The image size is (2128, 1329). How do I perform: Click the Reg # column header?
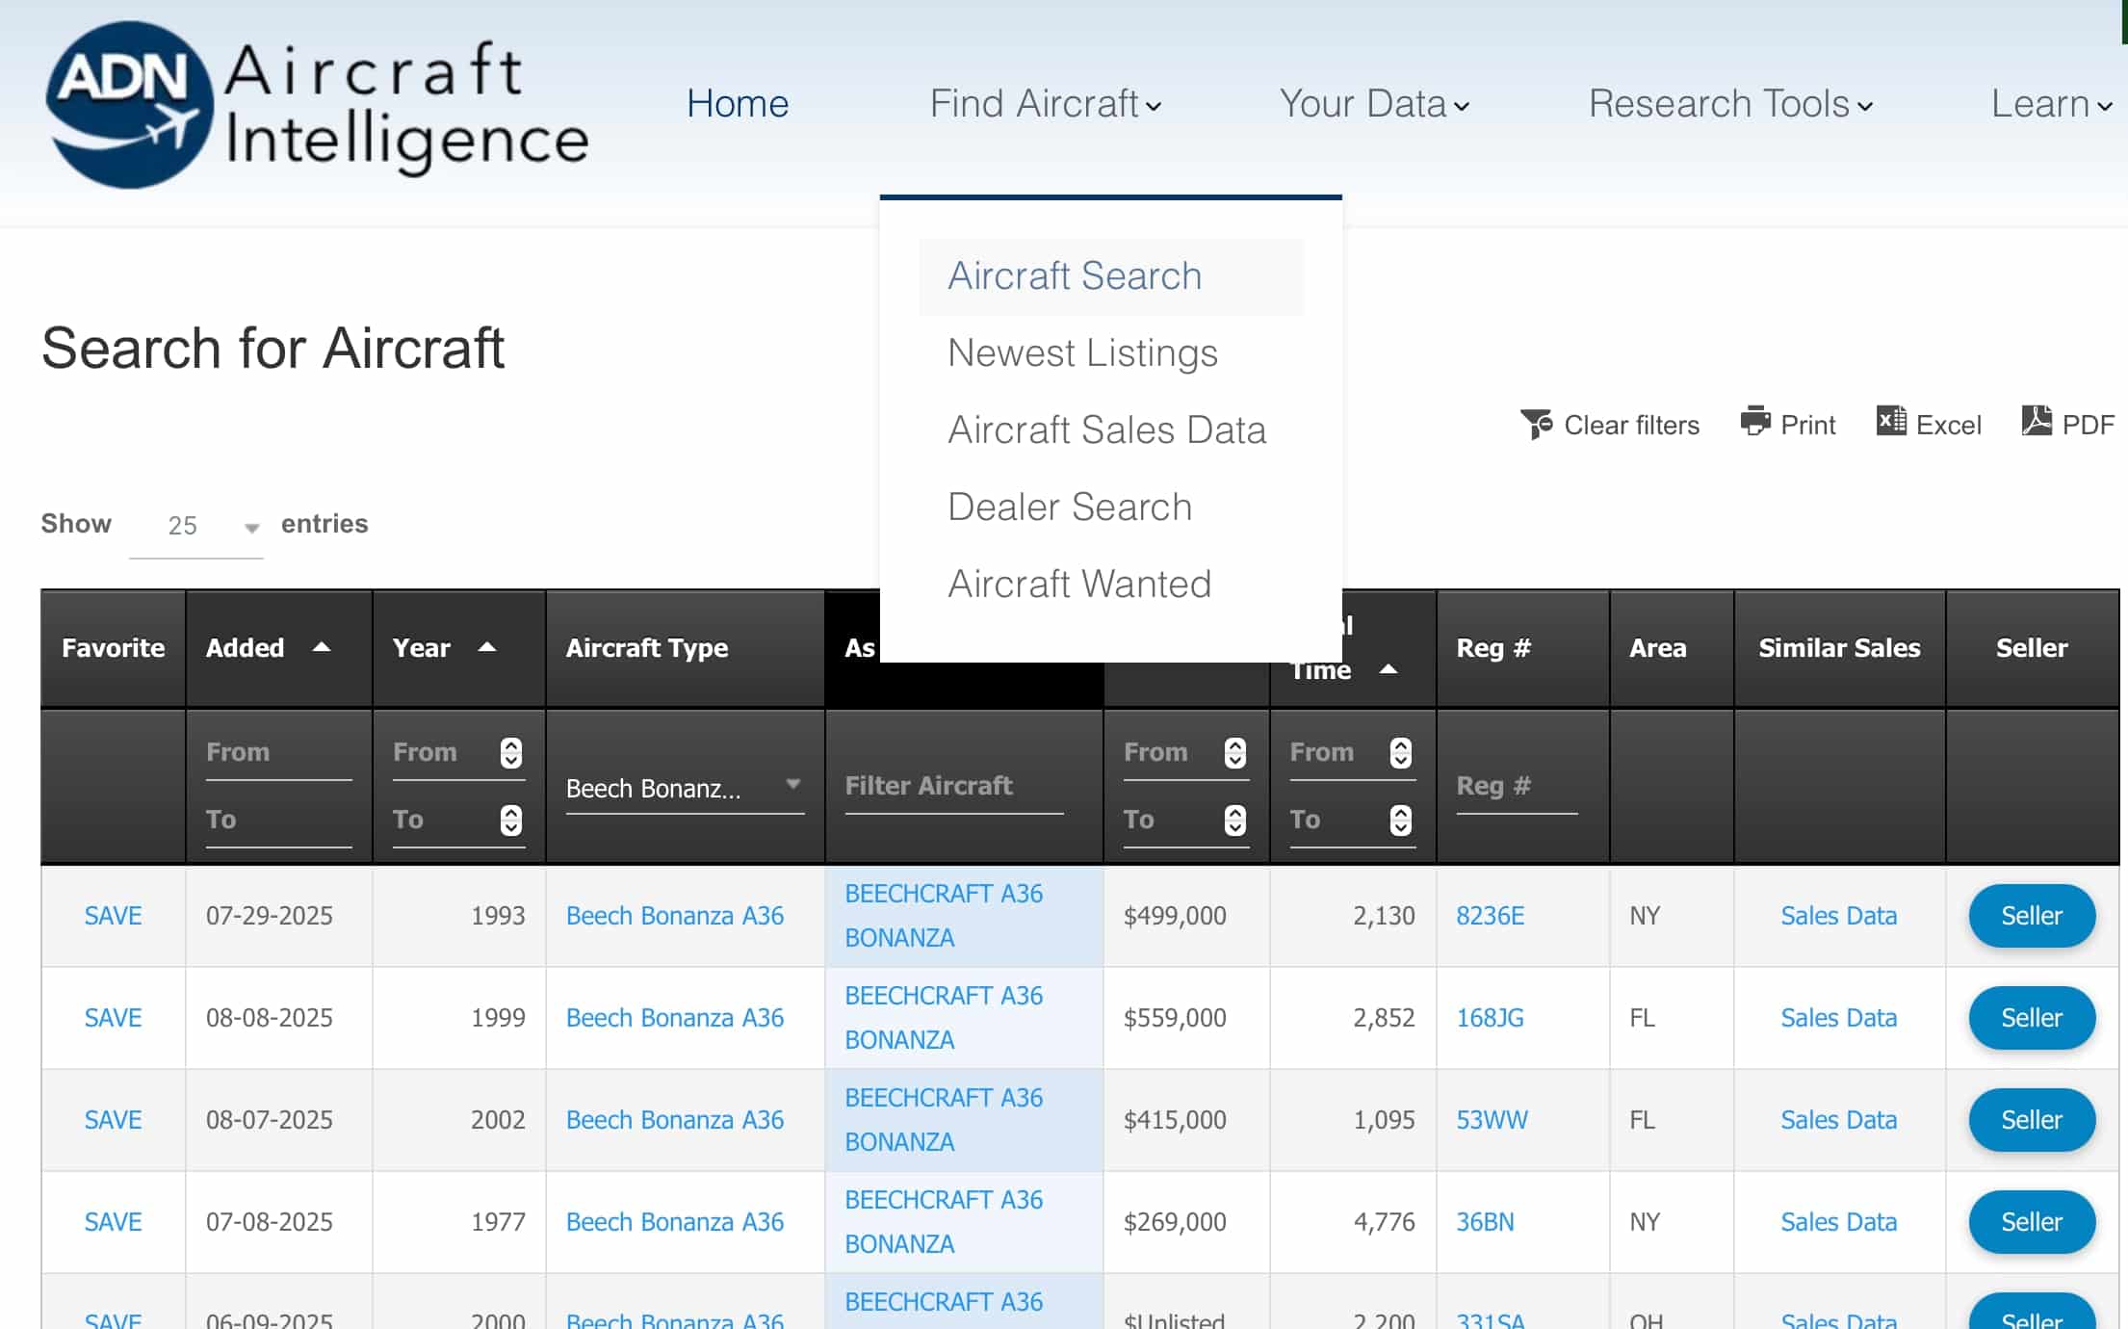(1522, 648)
